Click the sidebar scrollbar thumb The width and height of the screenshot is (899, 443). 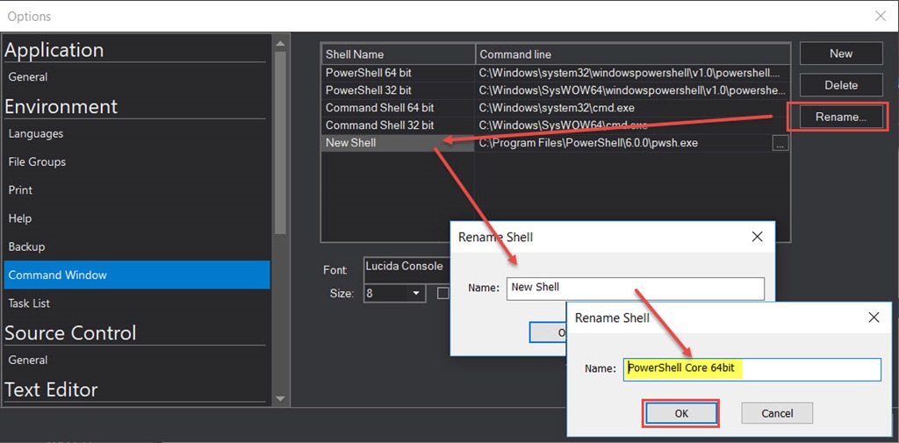(280, 142)
